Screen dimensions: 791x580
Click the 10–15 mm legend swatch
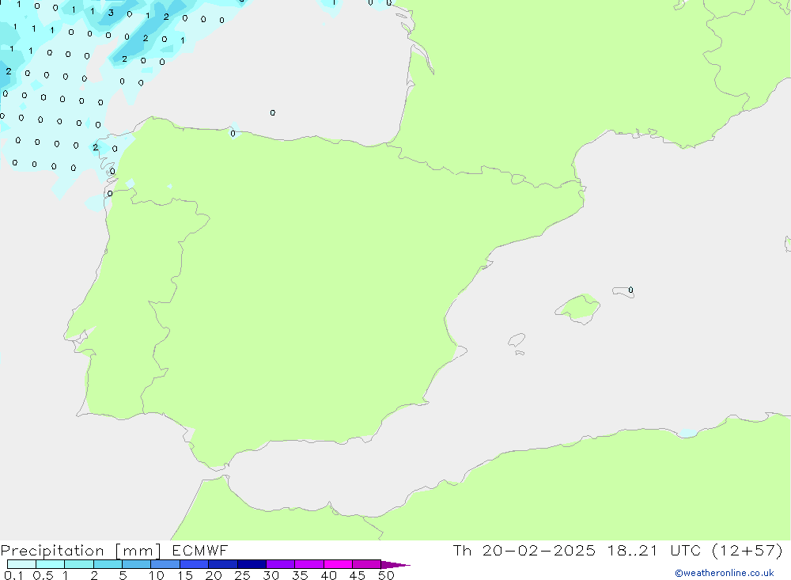(x=165, y=564)
